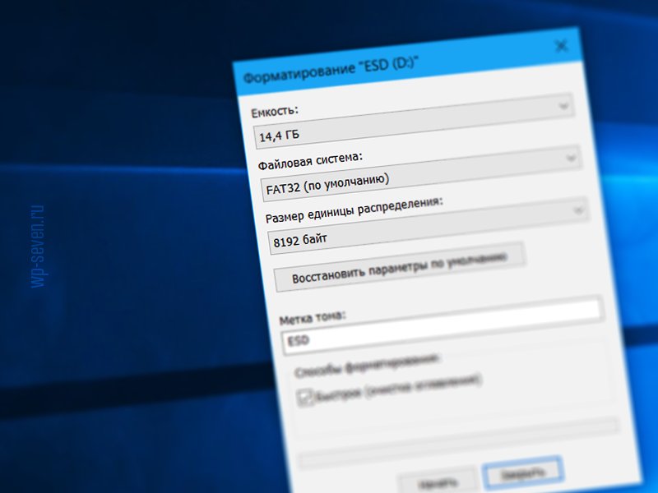
Task: Click the 8192 байт allocation size box
Action: [x=428, y=225]
